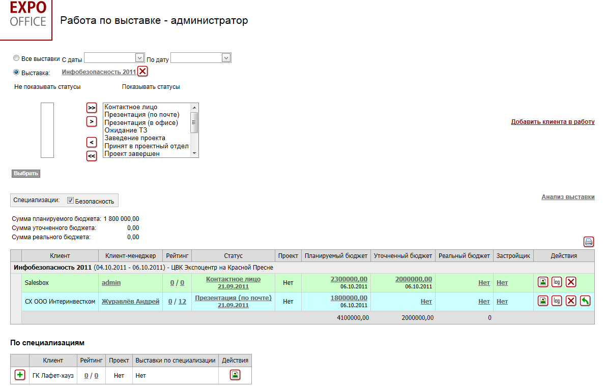
Task: Click the Статус column header
Action: pyautogui.click(x=233, y=256)
